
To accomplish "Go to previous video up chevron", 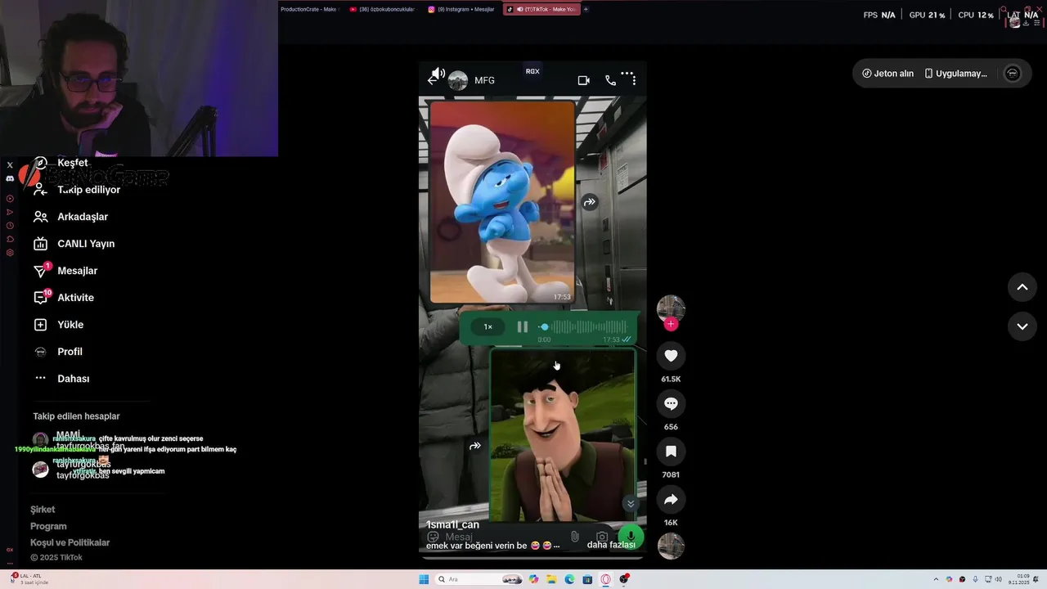I will click(x=1022, y=287).
